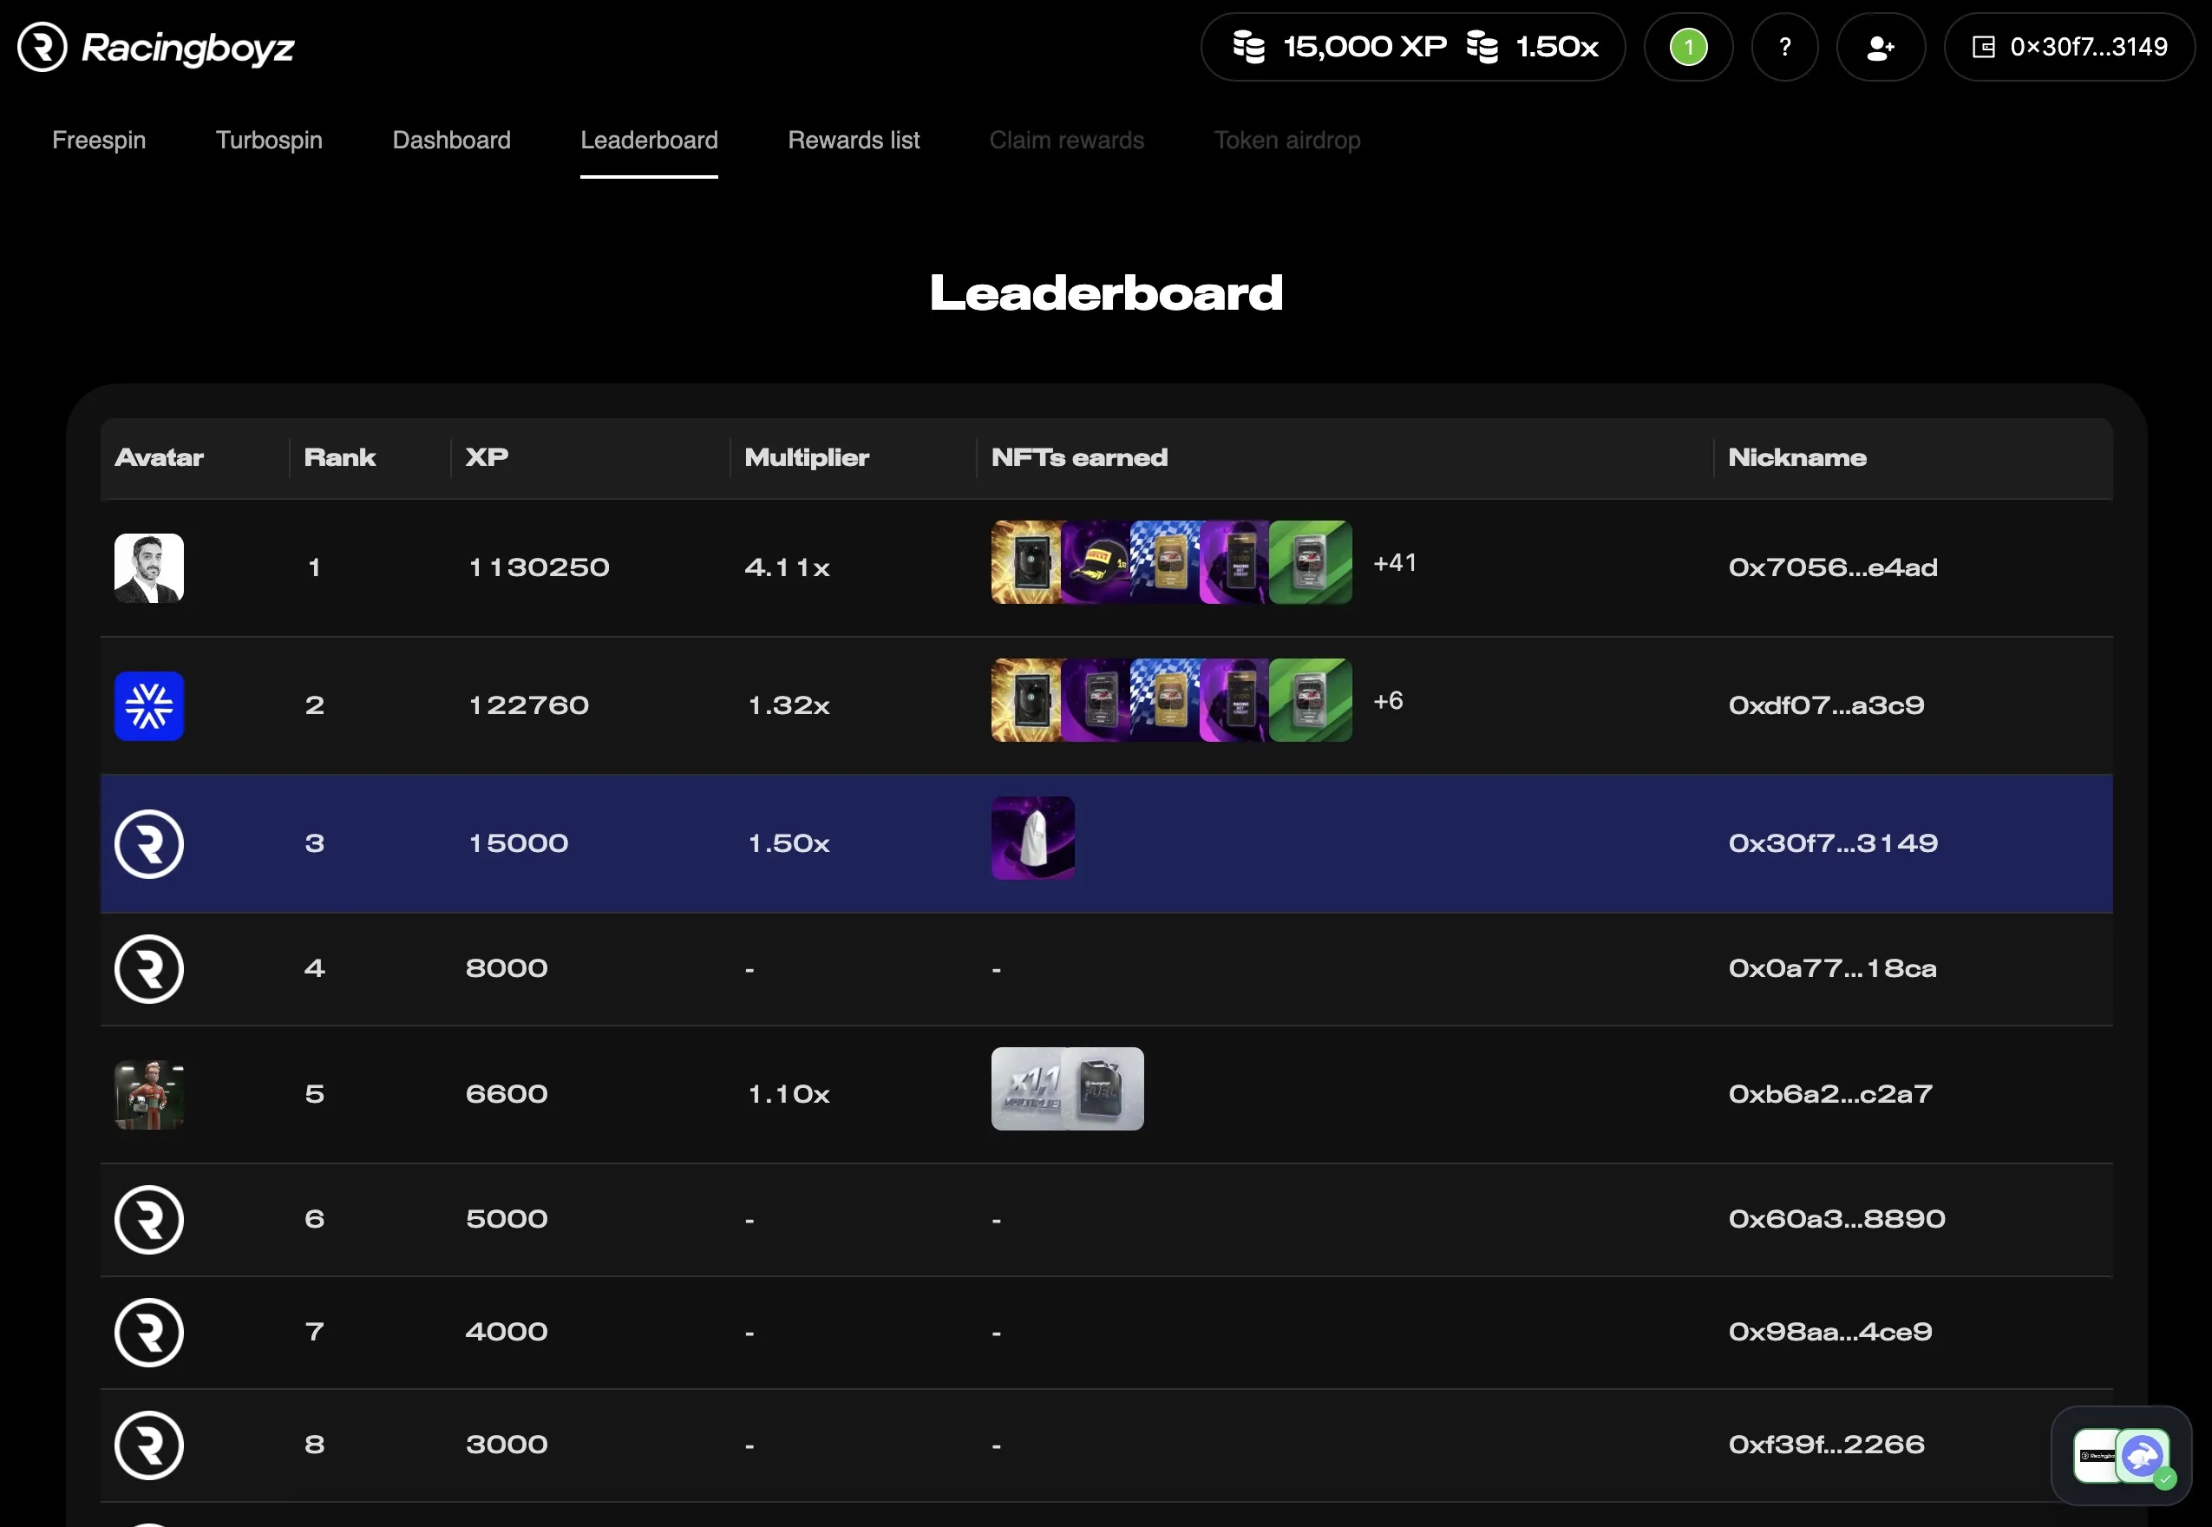The image size is (2212, 1527).
Task: Click the Rank column header
Action: (339, 457)
